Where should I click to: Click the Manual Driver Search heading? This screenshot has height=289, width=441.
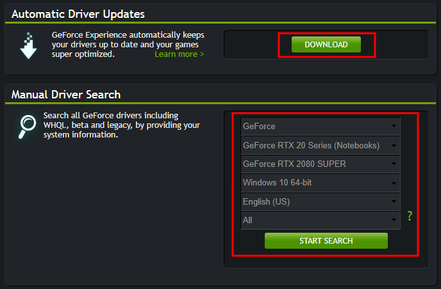(66, 95)
